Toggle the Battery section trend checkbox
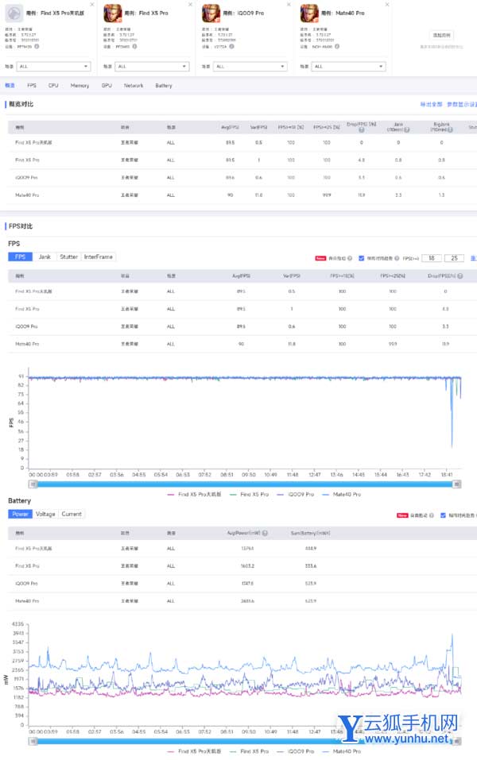Viewport: 477px width, 760px height. pos(444,515)
